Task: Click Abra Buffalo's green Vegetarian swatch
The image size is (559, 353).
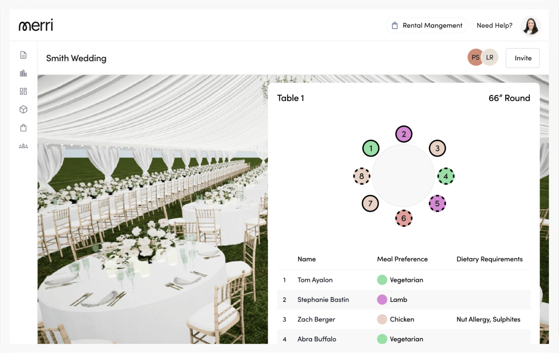Action: [x=382, y=339]
